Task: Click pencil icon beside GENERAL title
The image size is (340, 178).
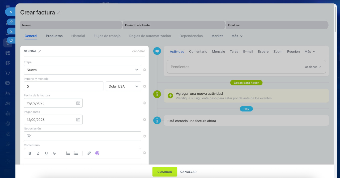Action: click(40, 51)
